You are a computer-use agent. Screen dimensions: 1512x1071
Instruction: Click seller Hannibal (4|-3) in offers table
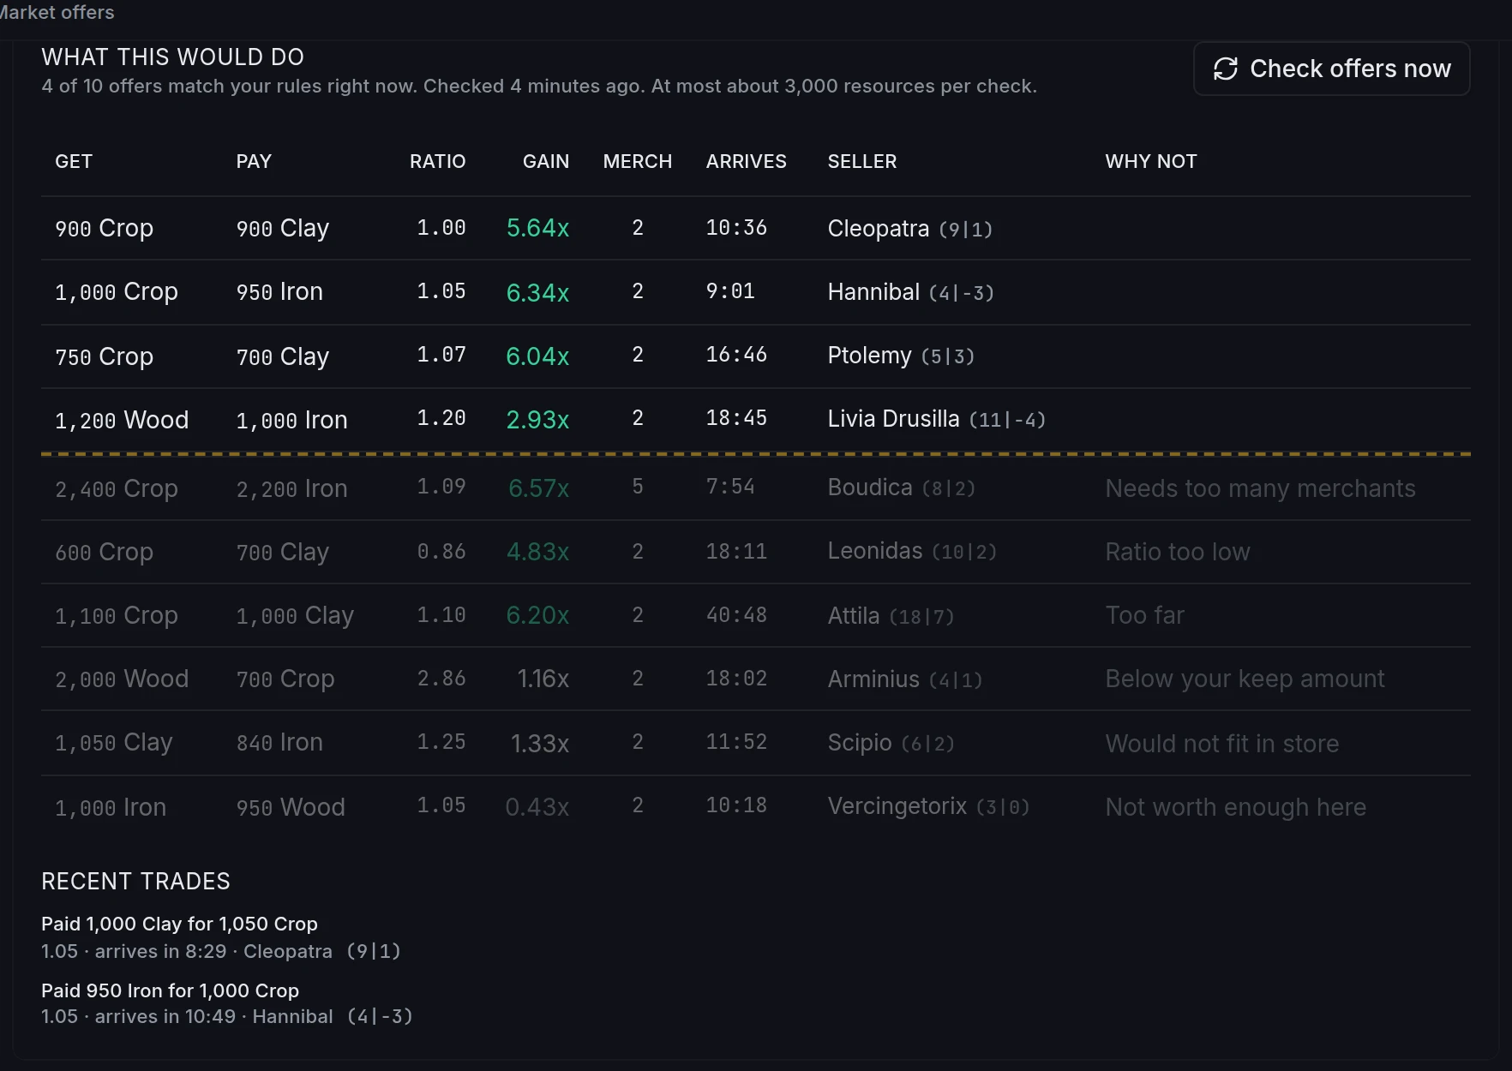click(x=910, y=292)
